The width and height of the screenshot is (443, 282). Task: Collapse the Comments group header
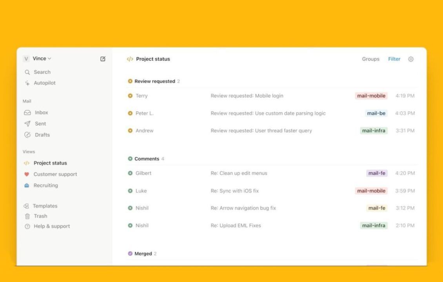click(146, 159)
